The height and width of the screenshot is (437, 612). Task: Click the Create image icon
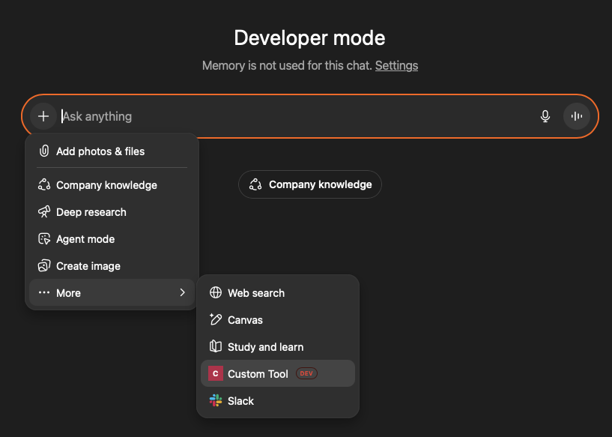tap(44, 265)
